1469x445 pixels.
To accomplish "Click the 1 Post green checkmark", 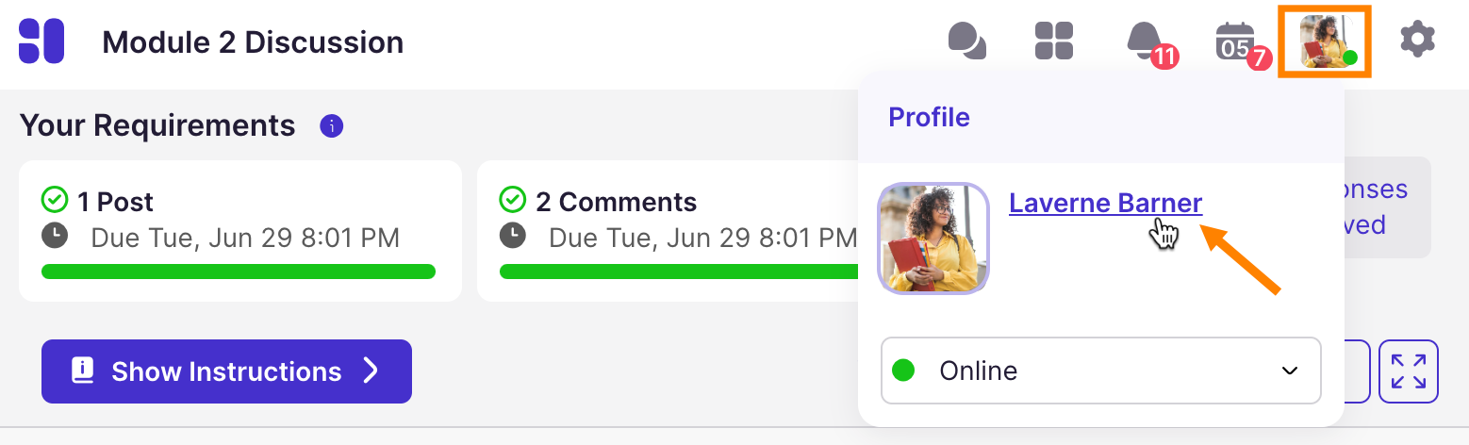I will tap(54, 201).
